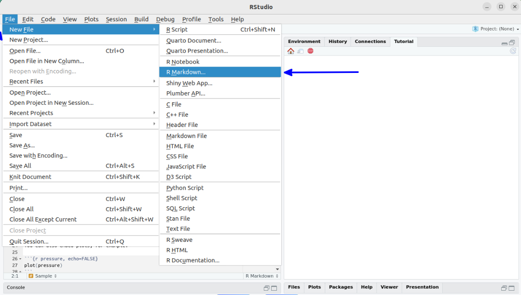Expand the Recent Files submenu
This screenshot has height=295, width=521.
click(x=81, y=81)
